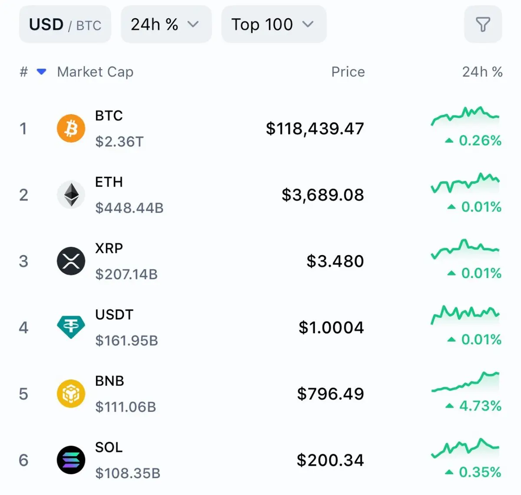Tap the Tether USDT green logo

71,327
